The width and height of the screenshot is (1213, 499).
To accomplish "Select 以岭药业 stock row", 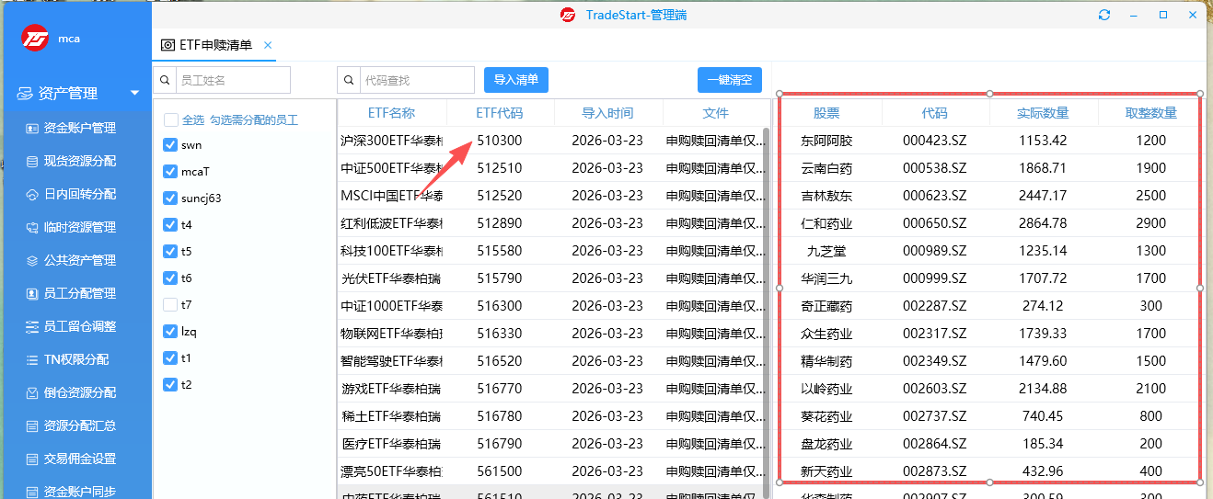I will (x=989, y=389).
